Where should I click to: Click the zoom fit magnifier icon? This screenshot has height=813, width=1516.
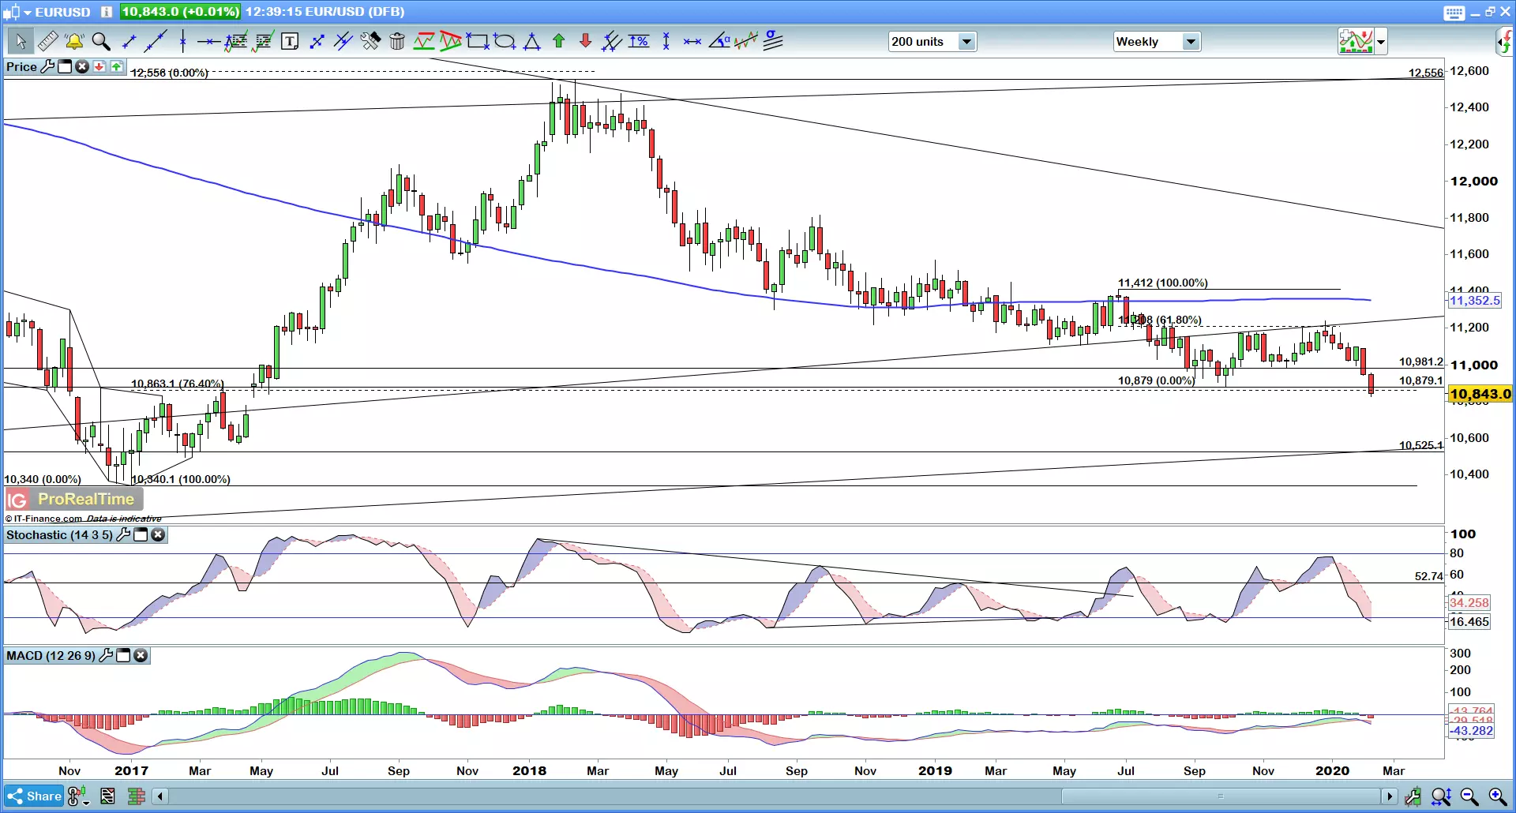(x=1441, y=796)
